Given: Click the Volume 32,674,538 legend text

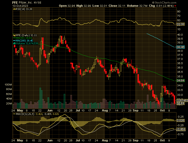Looking at the screenshot, I should (27, 43).
